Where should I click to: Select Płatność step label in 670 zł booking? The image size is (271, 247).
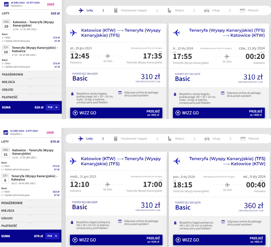point(253,139)
